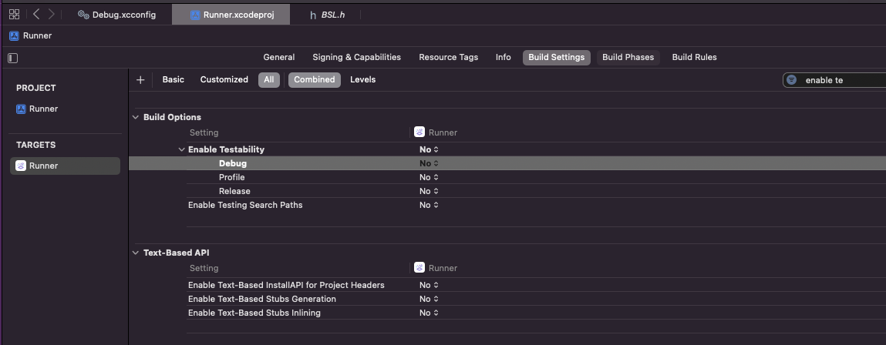Open Enable Testability value popup
The height and width of the screenshot is (345, 886).
click(x=429, y=149)
